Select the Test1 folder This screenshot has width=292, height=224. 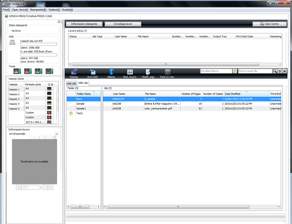click(x=84, y=113)
